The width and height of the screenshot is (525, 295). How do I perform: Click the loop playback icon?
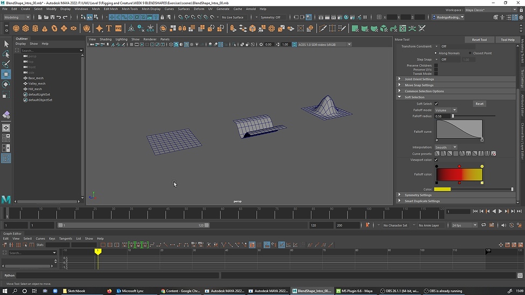click(x=484, y=226)
